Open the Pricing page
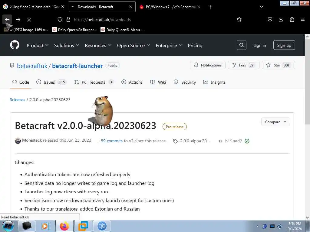Image resolution: width=310 pixels, height=232 pixels. [195, 45]
